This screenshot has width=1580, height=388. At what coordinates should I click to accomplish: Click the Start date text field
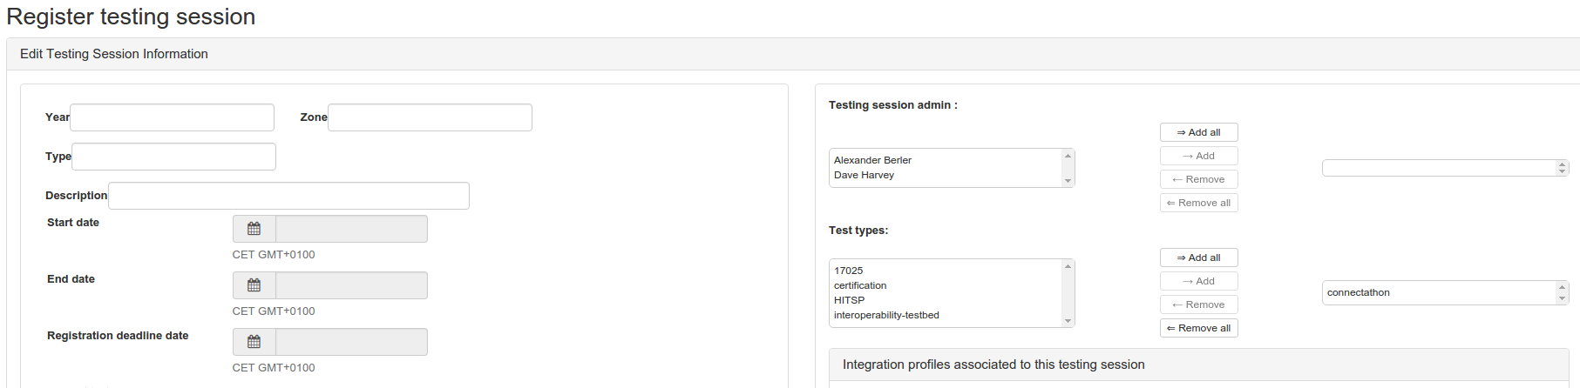351,229
